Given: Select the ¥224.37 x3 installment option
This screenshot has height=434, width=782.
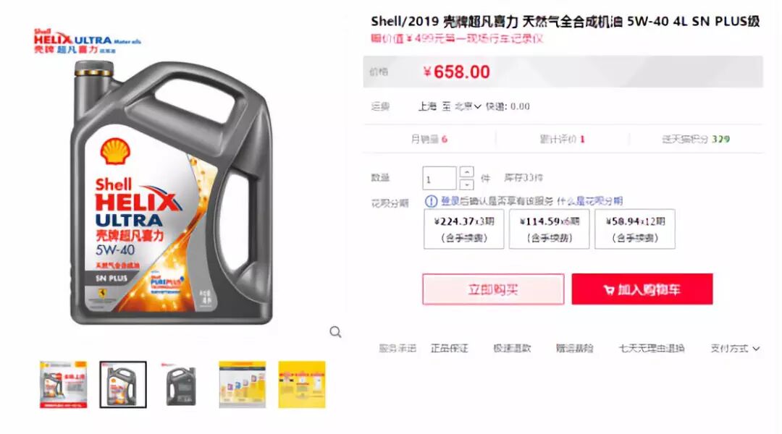Looking at the screenshot, I should (x=464, y=229).
